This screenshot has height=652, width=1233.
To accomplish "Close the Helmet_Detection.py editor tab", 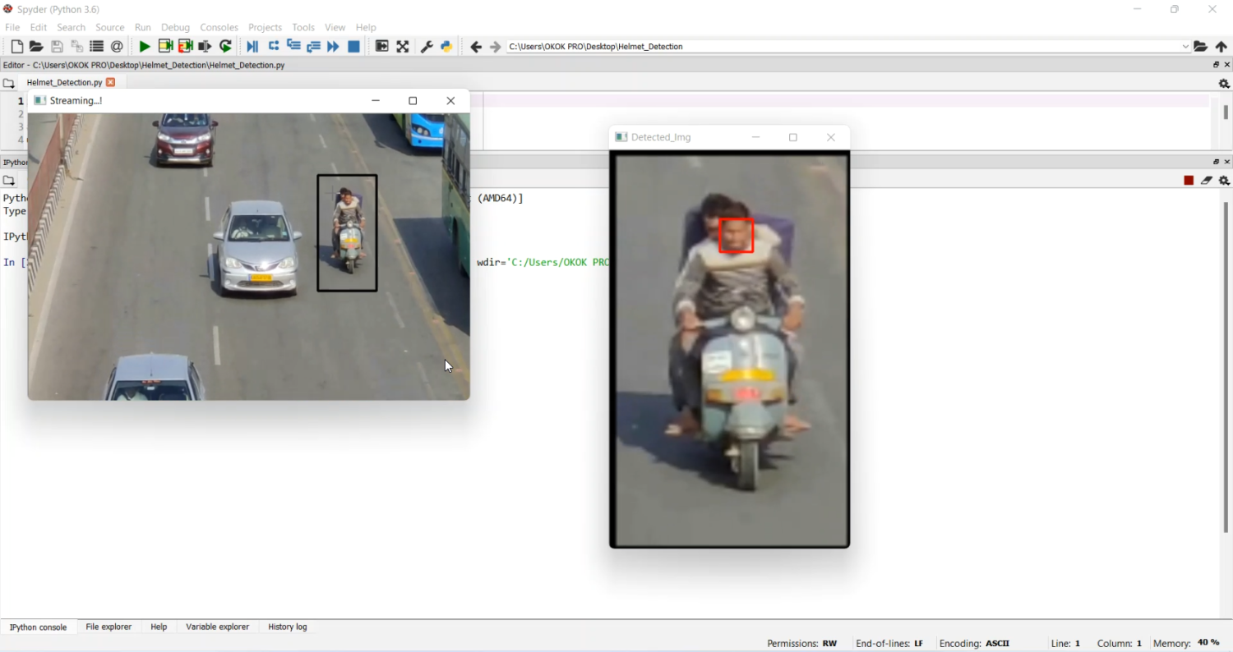I will tap(111, 82).
